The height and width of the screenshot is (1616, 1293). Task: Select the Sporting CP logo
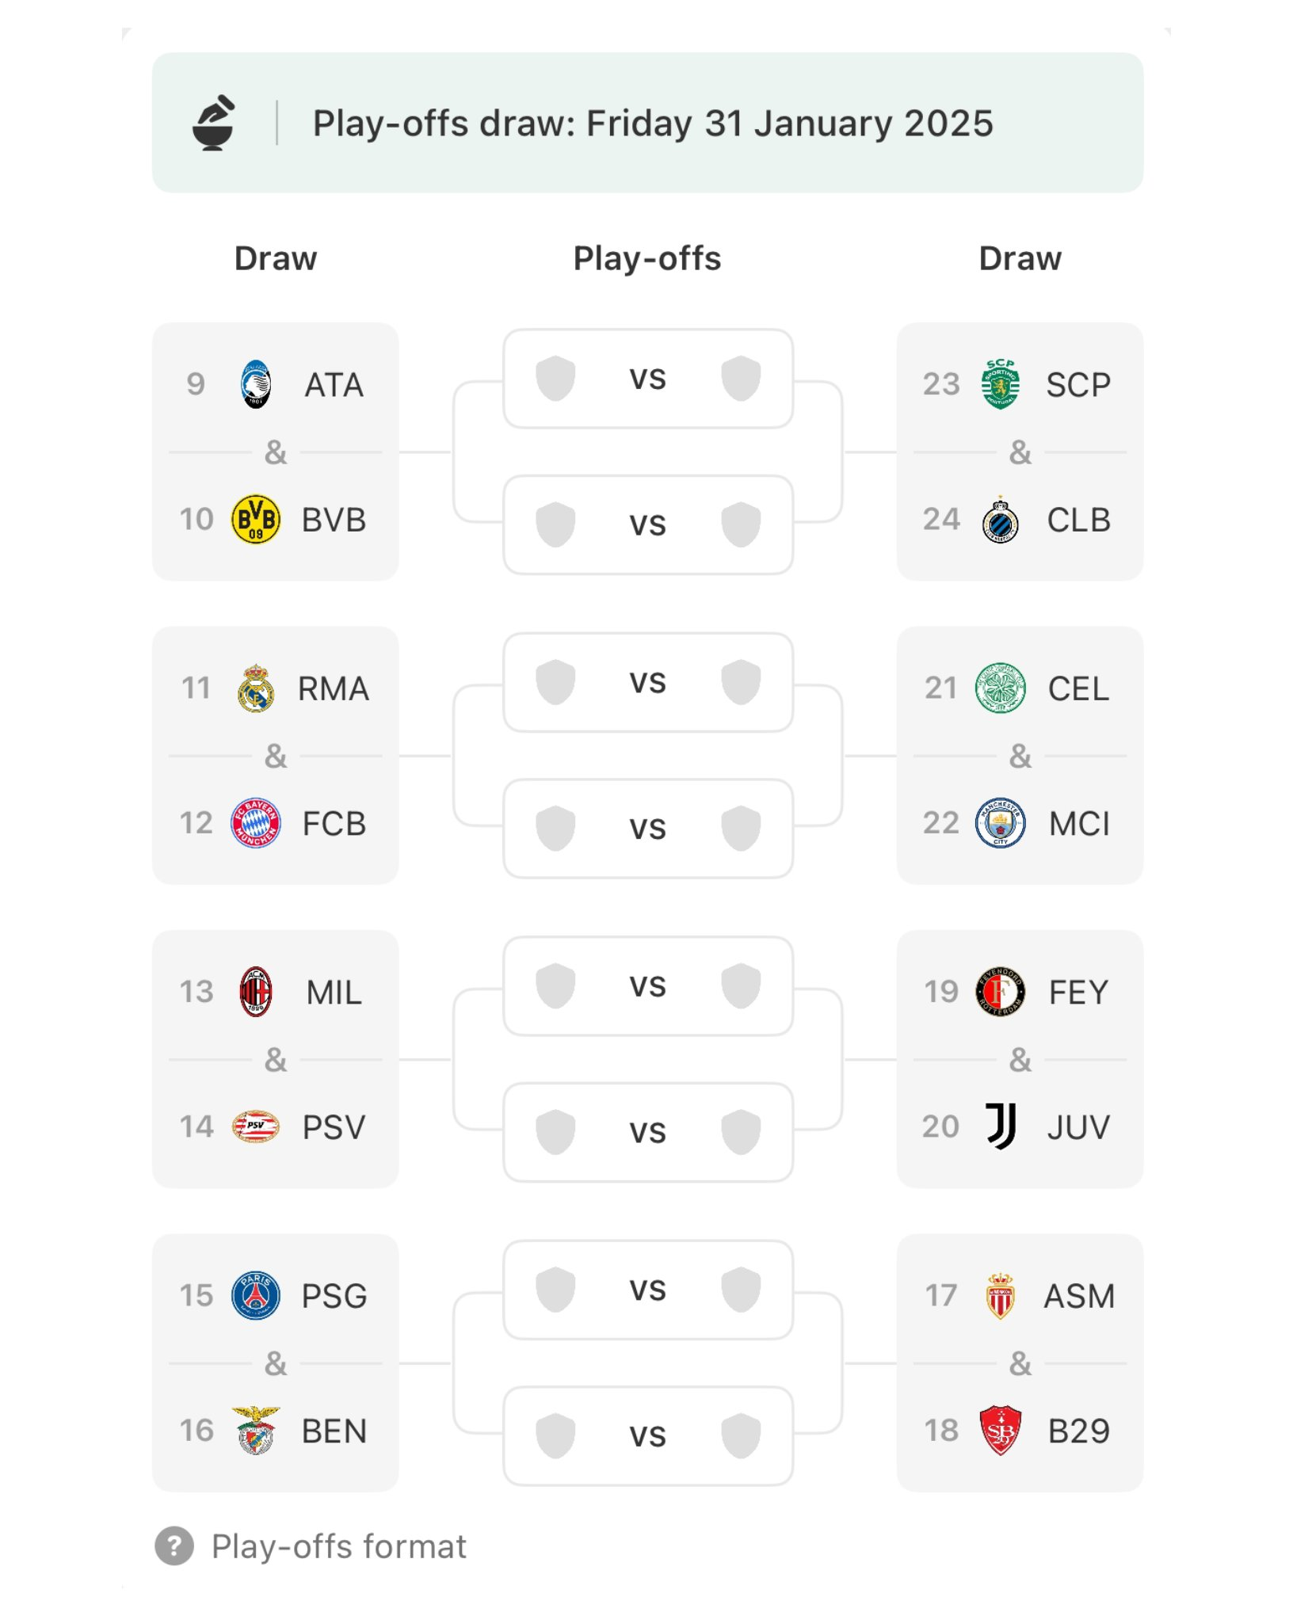[x=1000, y=384]
